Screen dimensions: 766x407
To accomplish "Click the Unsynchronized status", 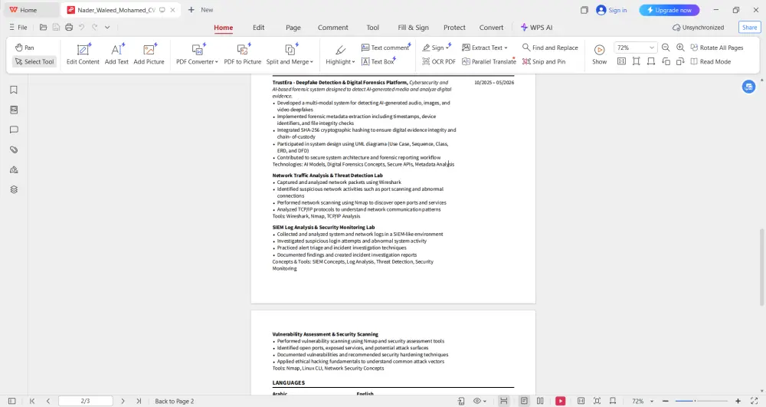I will pyautogui.click(x=698, y=28).
